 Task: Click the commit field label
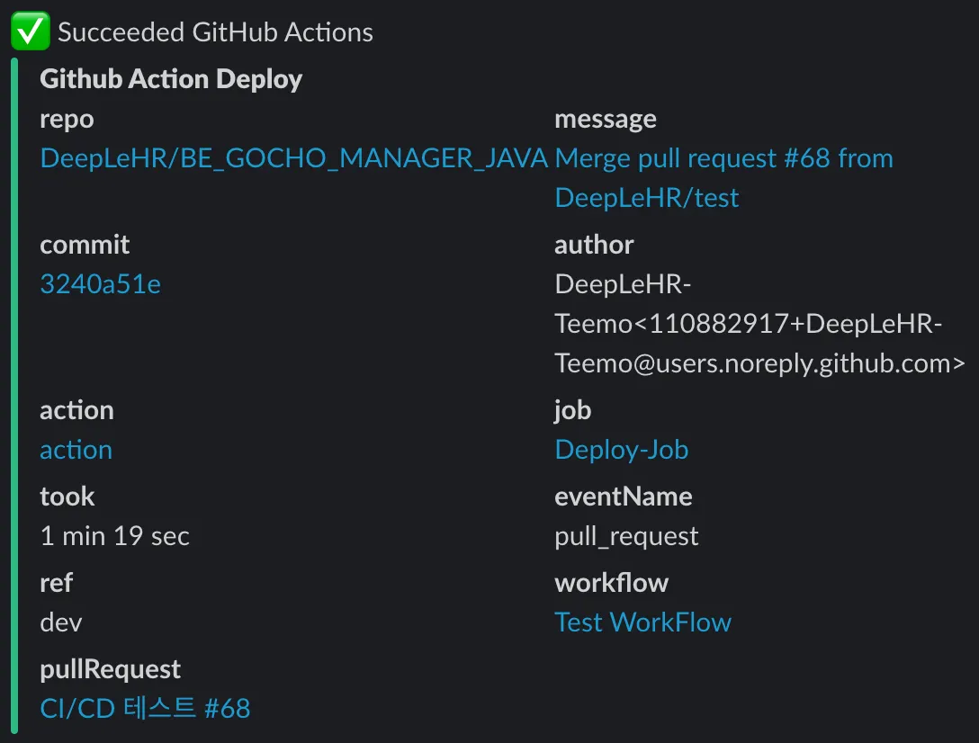[x=85, y=245]
